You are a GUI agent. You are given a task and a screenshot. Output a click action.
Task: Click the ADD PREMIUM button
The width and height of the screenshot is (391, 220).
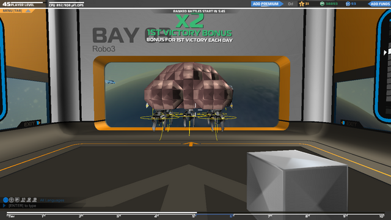point(266,4)
